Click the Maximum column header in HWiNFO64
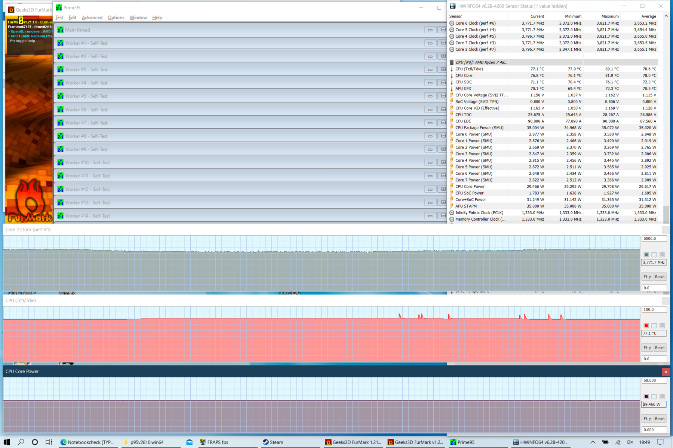Screen dimensions: 673x448 pyautogui.click(x=602, y=16)
